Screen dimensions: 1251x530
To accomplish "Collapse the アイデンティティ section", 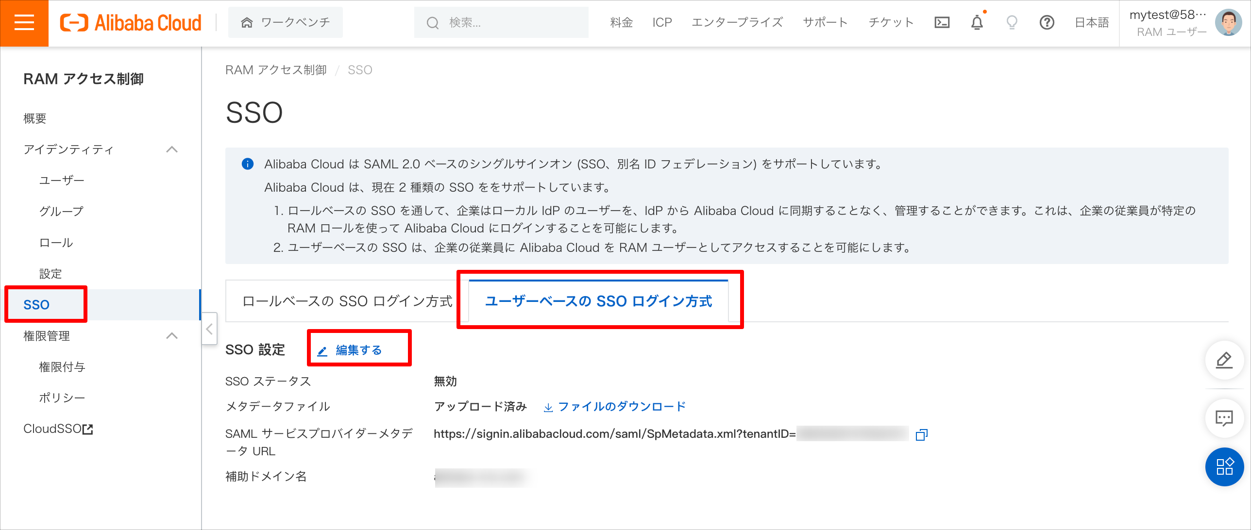I will [x=172, y=149].
